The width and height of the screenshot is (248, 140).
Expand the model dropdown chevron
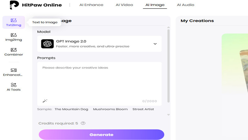pos(155,44)
